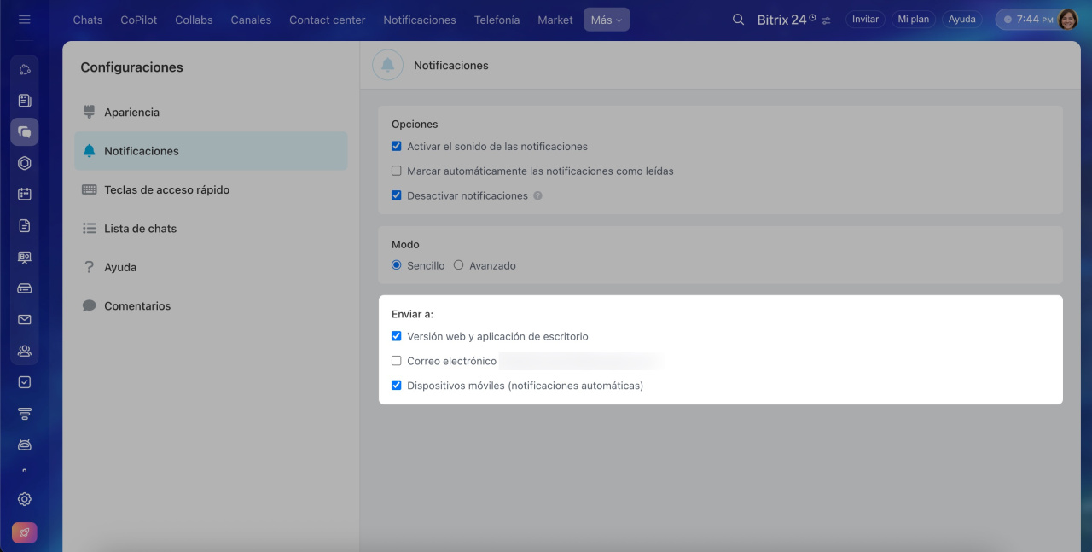The width and height of the screenshot is (1092, 552).
Task: Click the Mi plan button
Action: 913,19
